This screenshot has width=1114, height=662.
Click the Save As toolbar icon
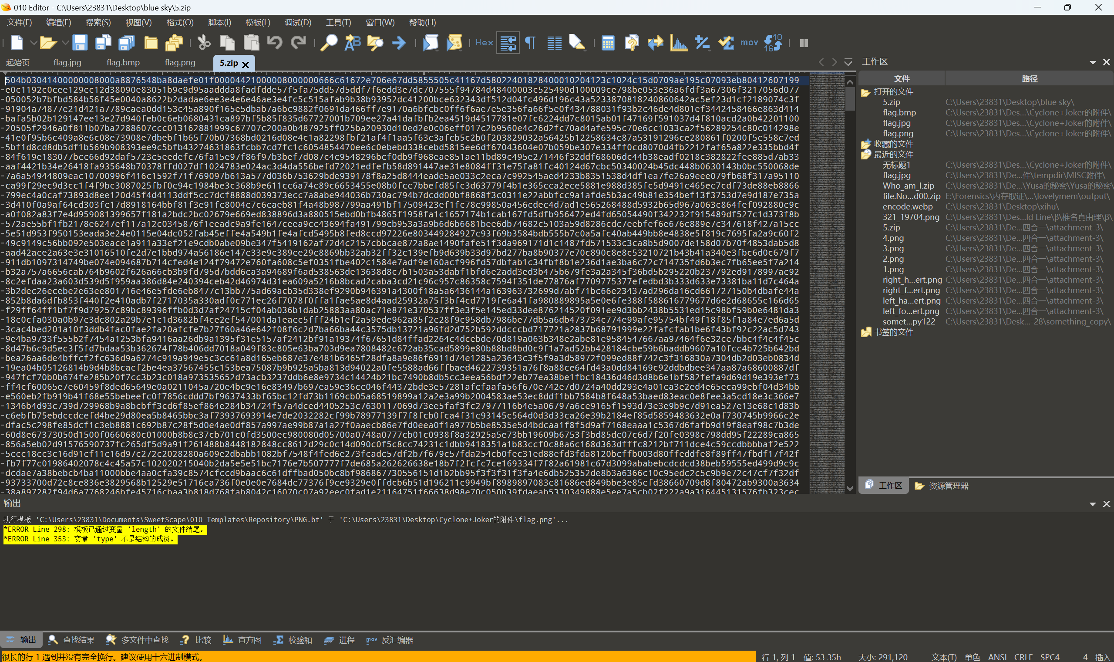click(103, 43)
